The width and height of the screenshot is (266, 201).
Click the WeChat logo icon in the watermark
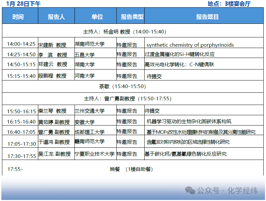191,191
